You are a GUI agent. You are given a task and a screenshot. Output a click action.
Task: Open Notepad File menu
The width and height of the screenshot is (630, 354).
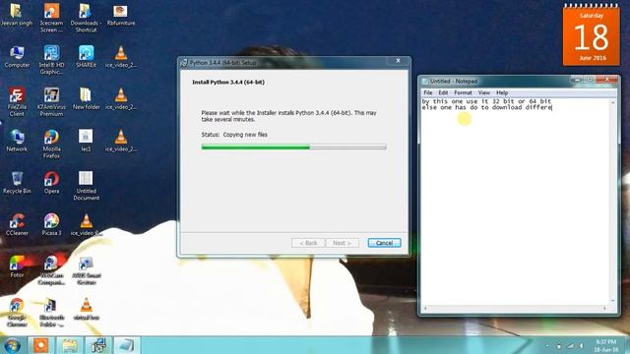428,92
